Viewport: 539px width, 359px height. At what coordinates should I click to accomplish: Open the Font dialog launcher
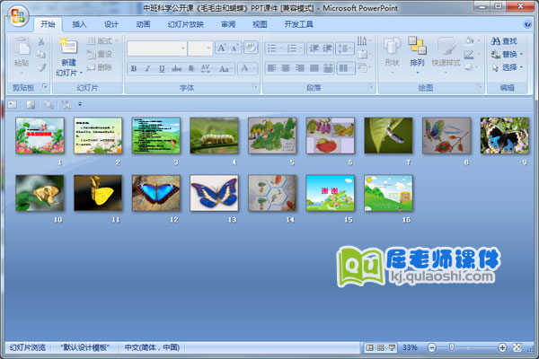coord(255,86)
